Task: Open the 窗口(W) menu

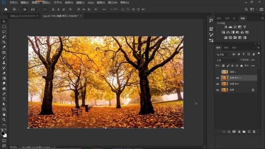Action: click(x=113, y=2)
